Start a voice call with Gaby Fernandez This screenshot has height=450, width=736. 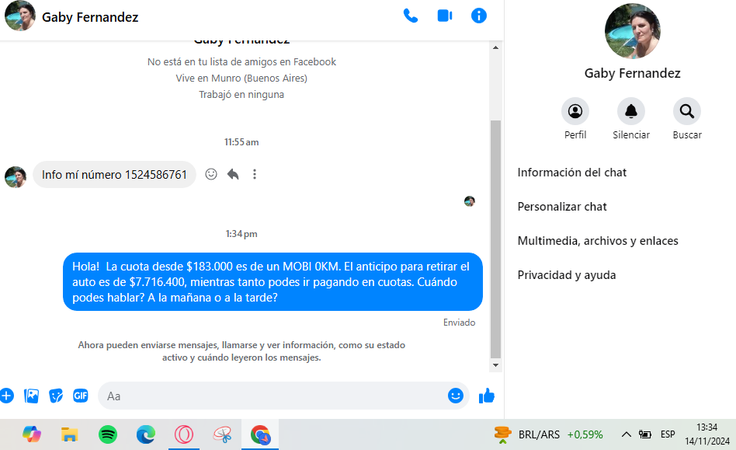tap(410, 16)
